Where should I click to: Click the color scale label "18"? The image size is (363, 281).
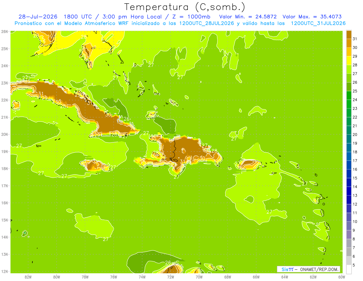tap(355, 152)
